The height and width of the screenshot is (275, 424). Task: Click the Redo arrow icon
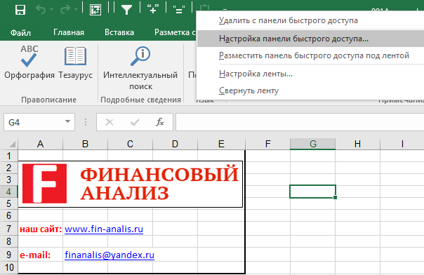click(x=65, y=10)
